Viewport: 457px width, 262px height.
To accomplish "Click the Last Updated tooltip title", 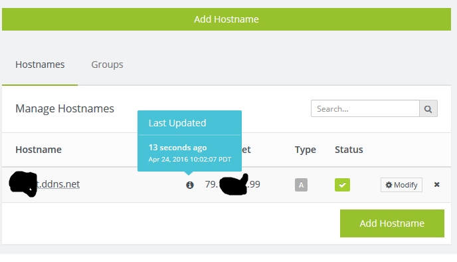I will point(177,123).
